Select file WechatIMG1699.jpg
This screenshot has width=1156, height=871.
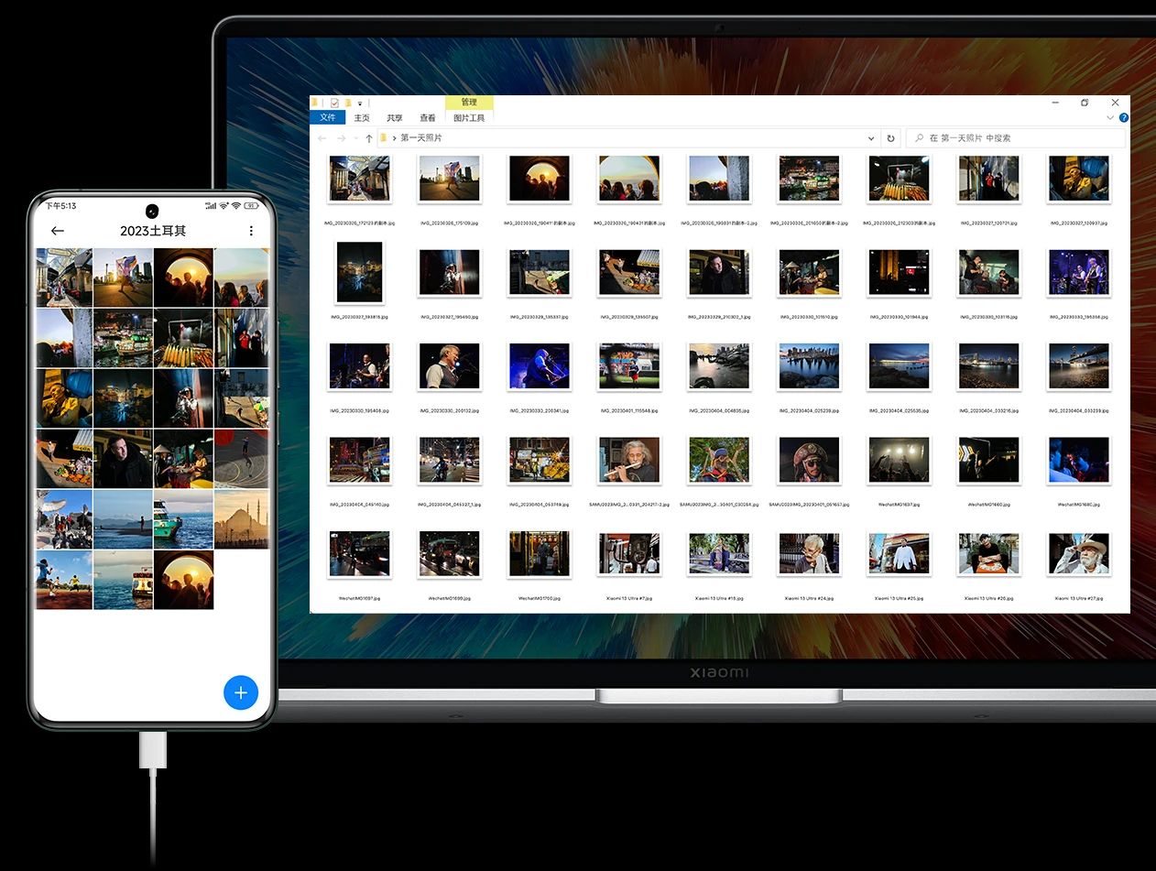[449, 554]
